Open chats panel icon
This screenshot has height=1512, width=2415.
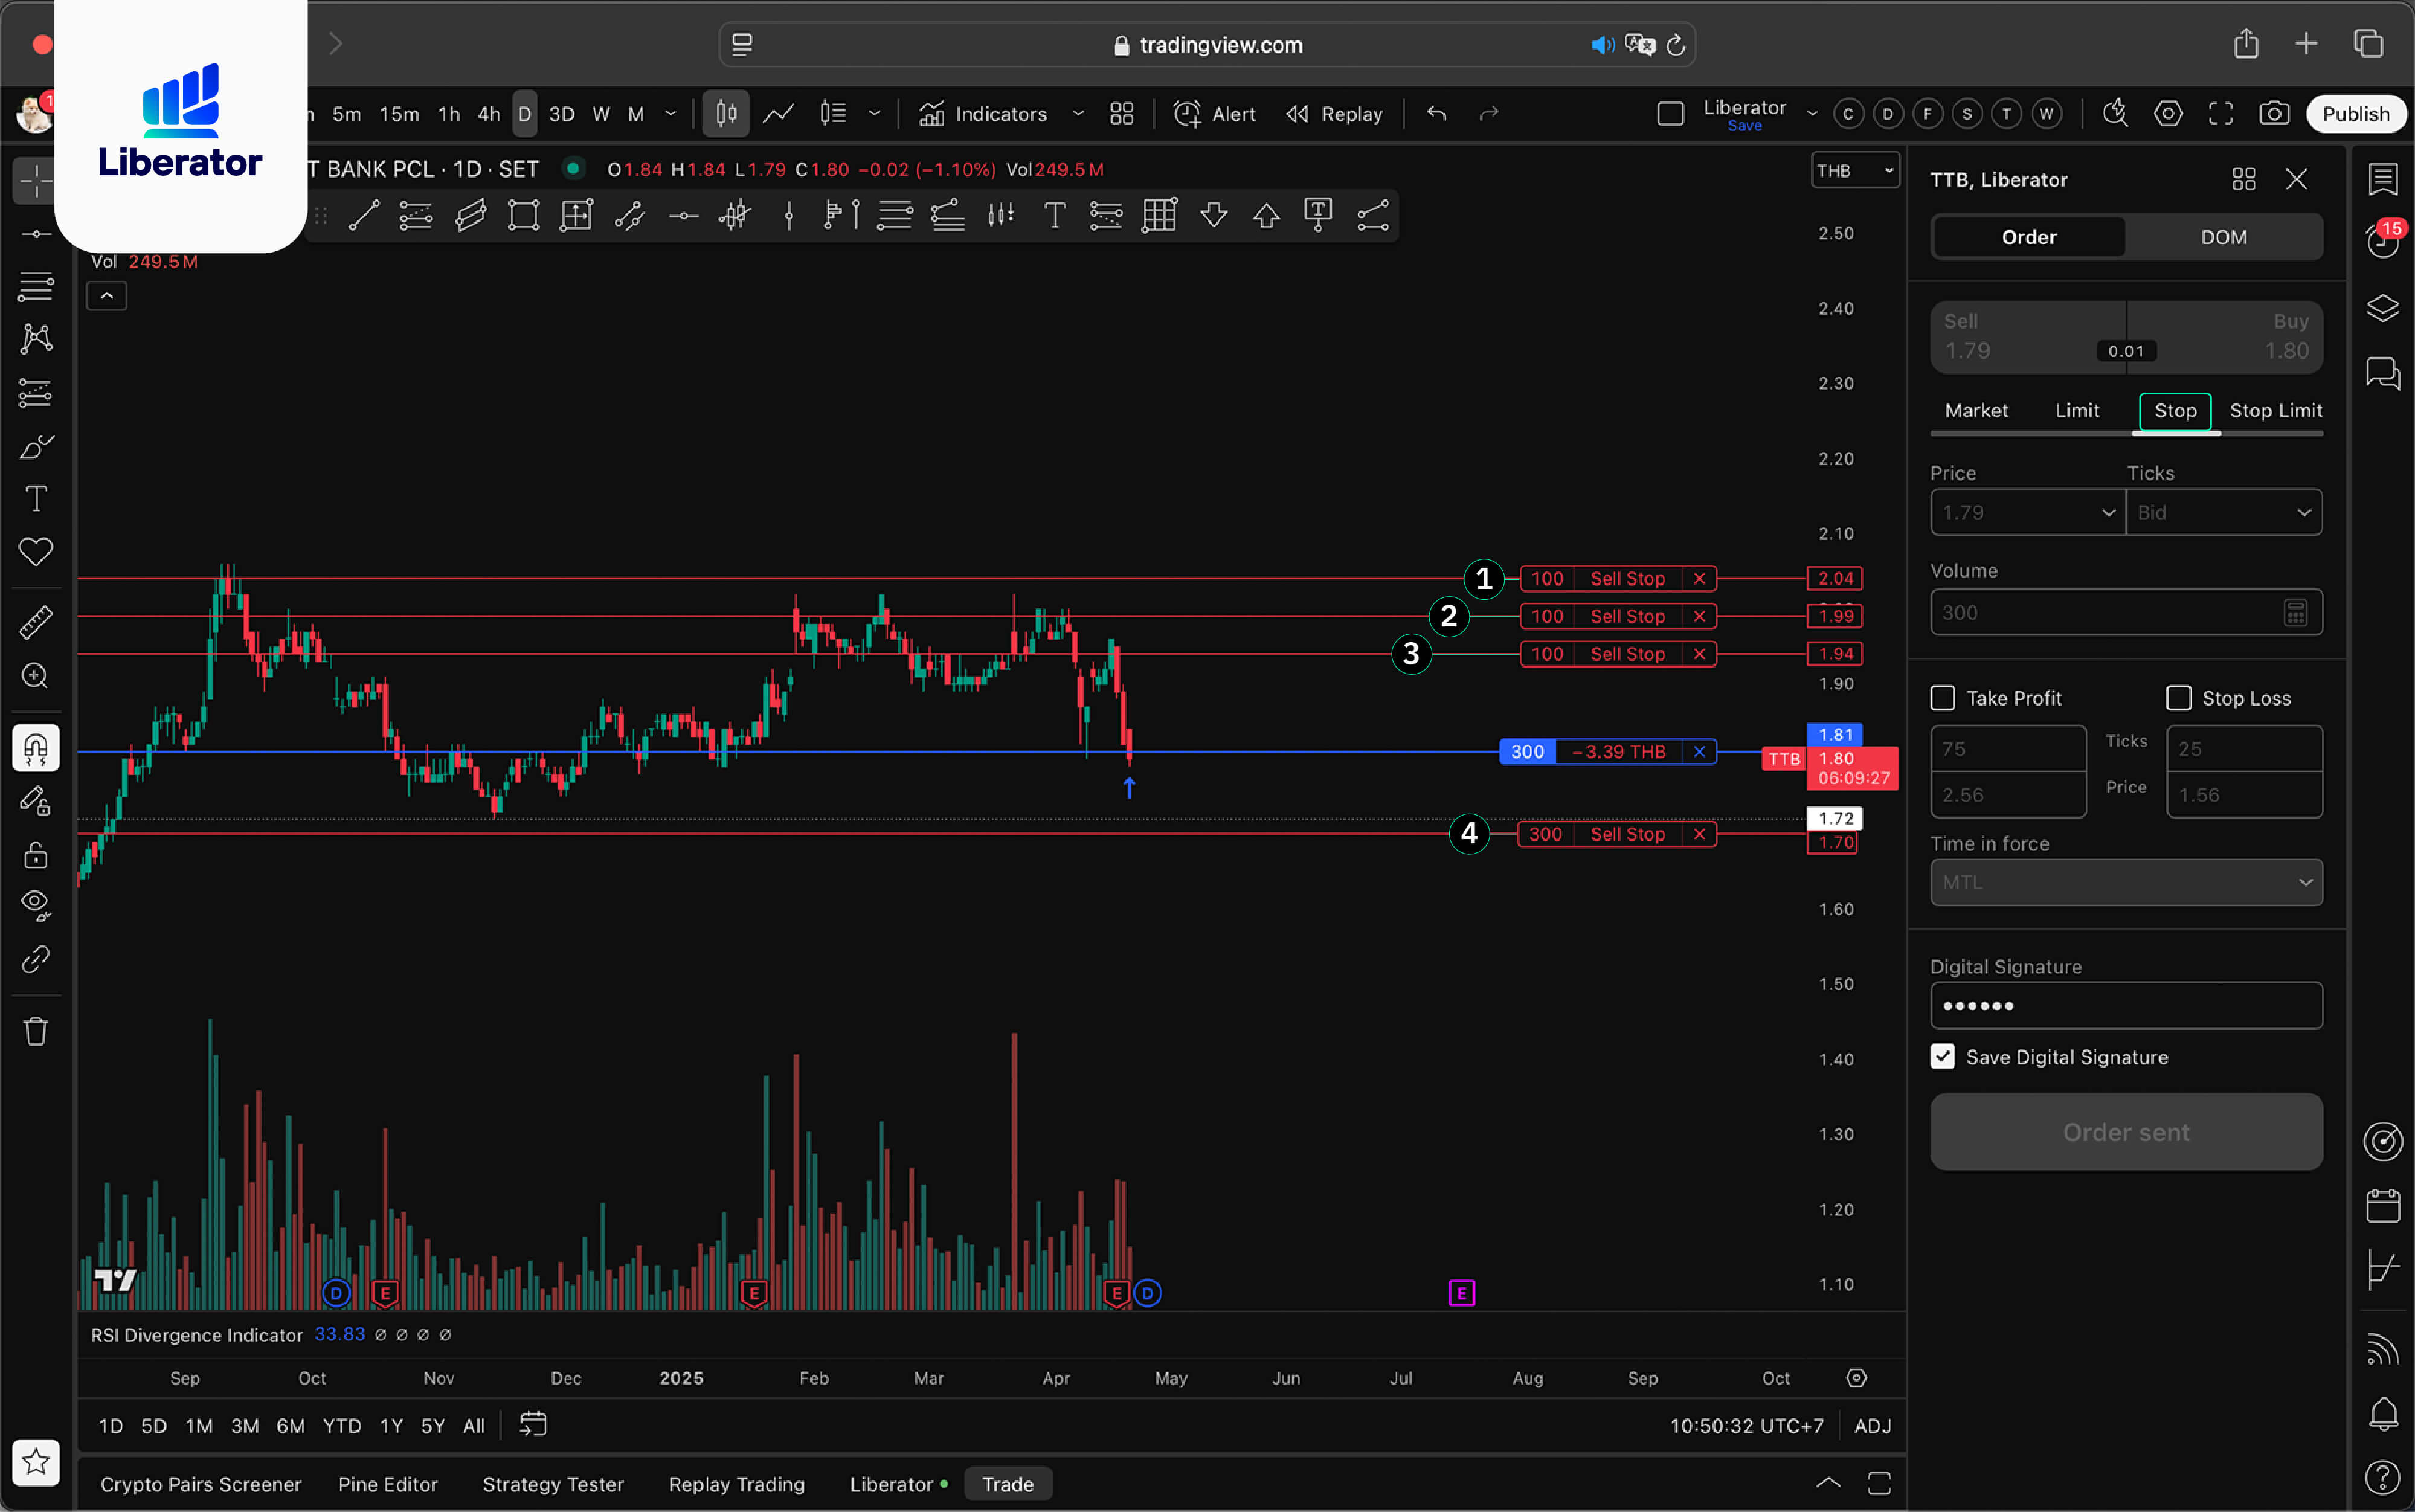click(x=2383, y=373)
